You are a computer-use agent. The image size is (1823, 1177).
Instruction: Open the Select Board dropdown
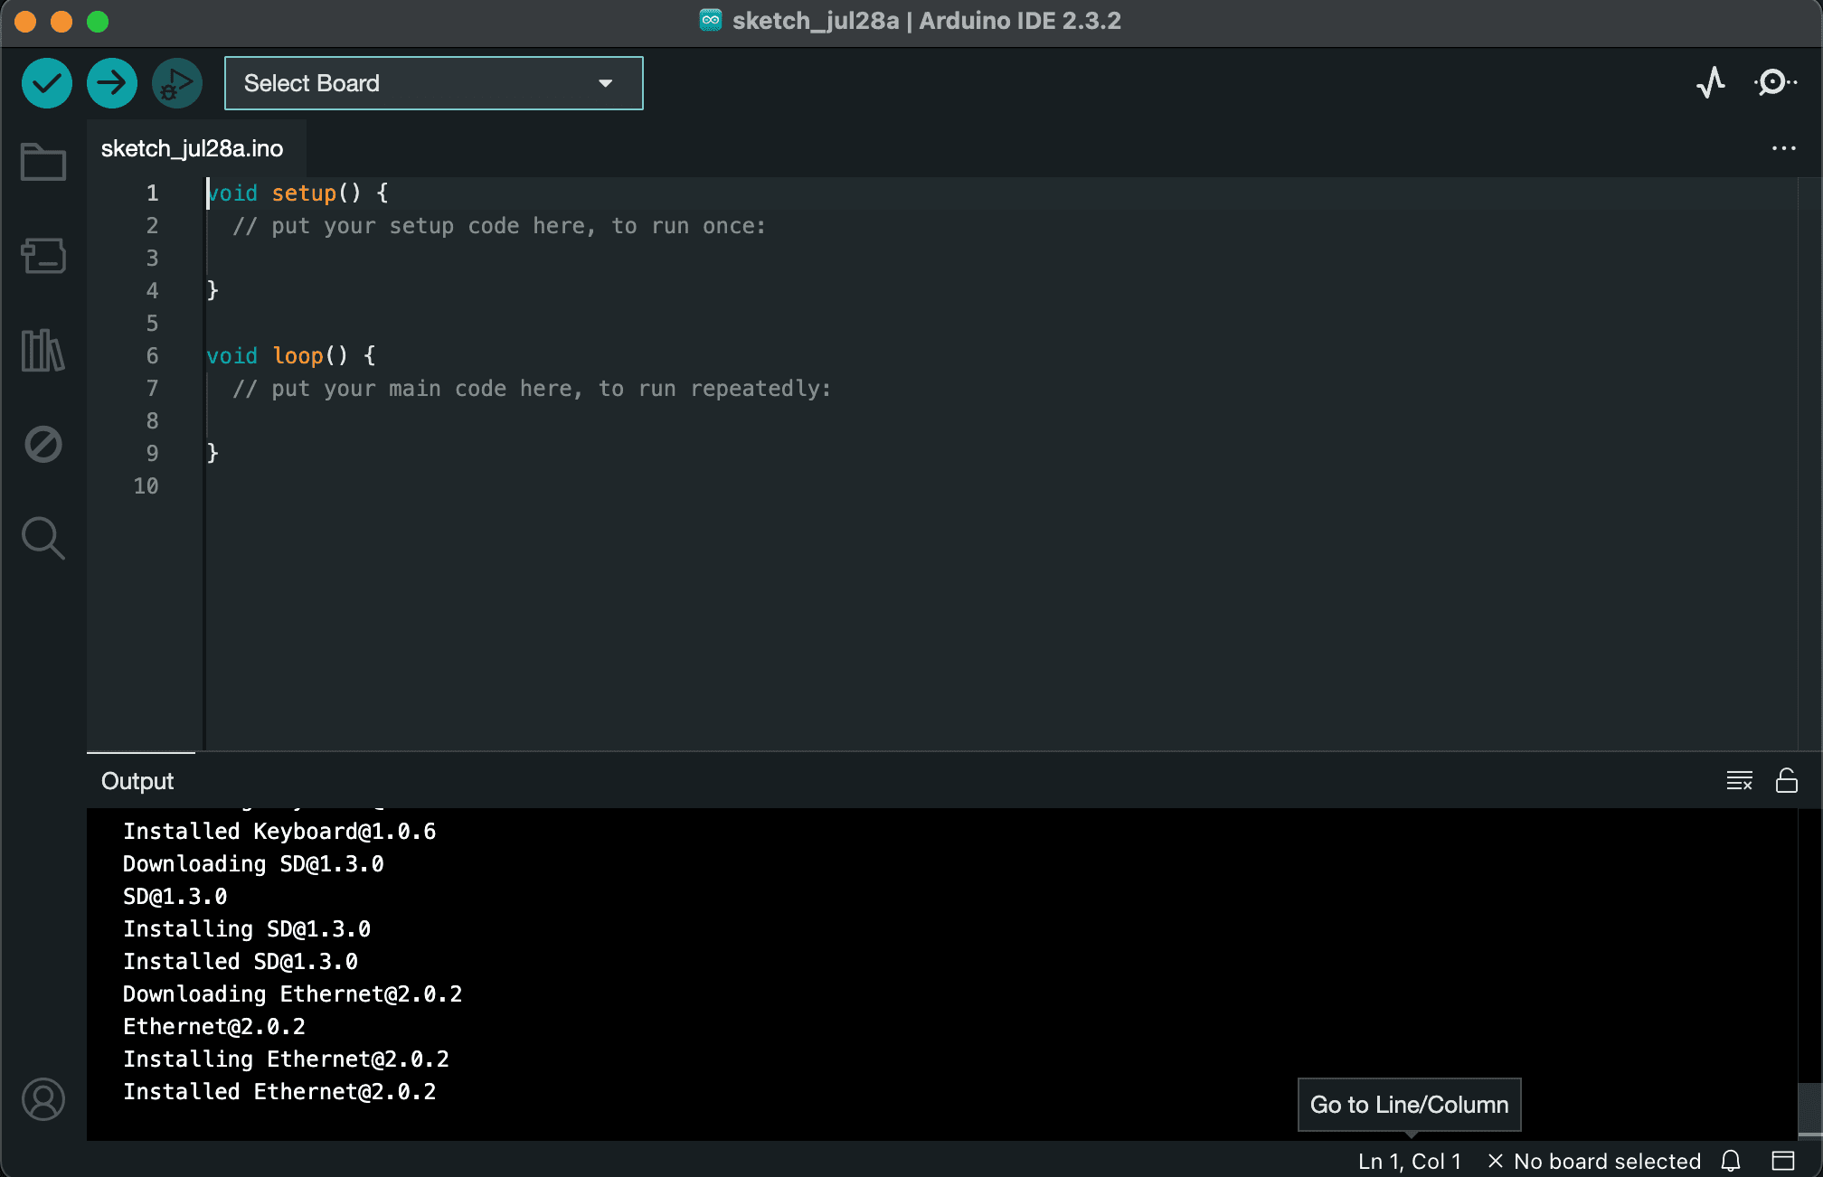pyautogui.click(x=434, y=83)
